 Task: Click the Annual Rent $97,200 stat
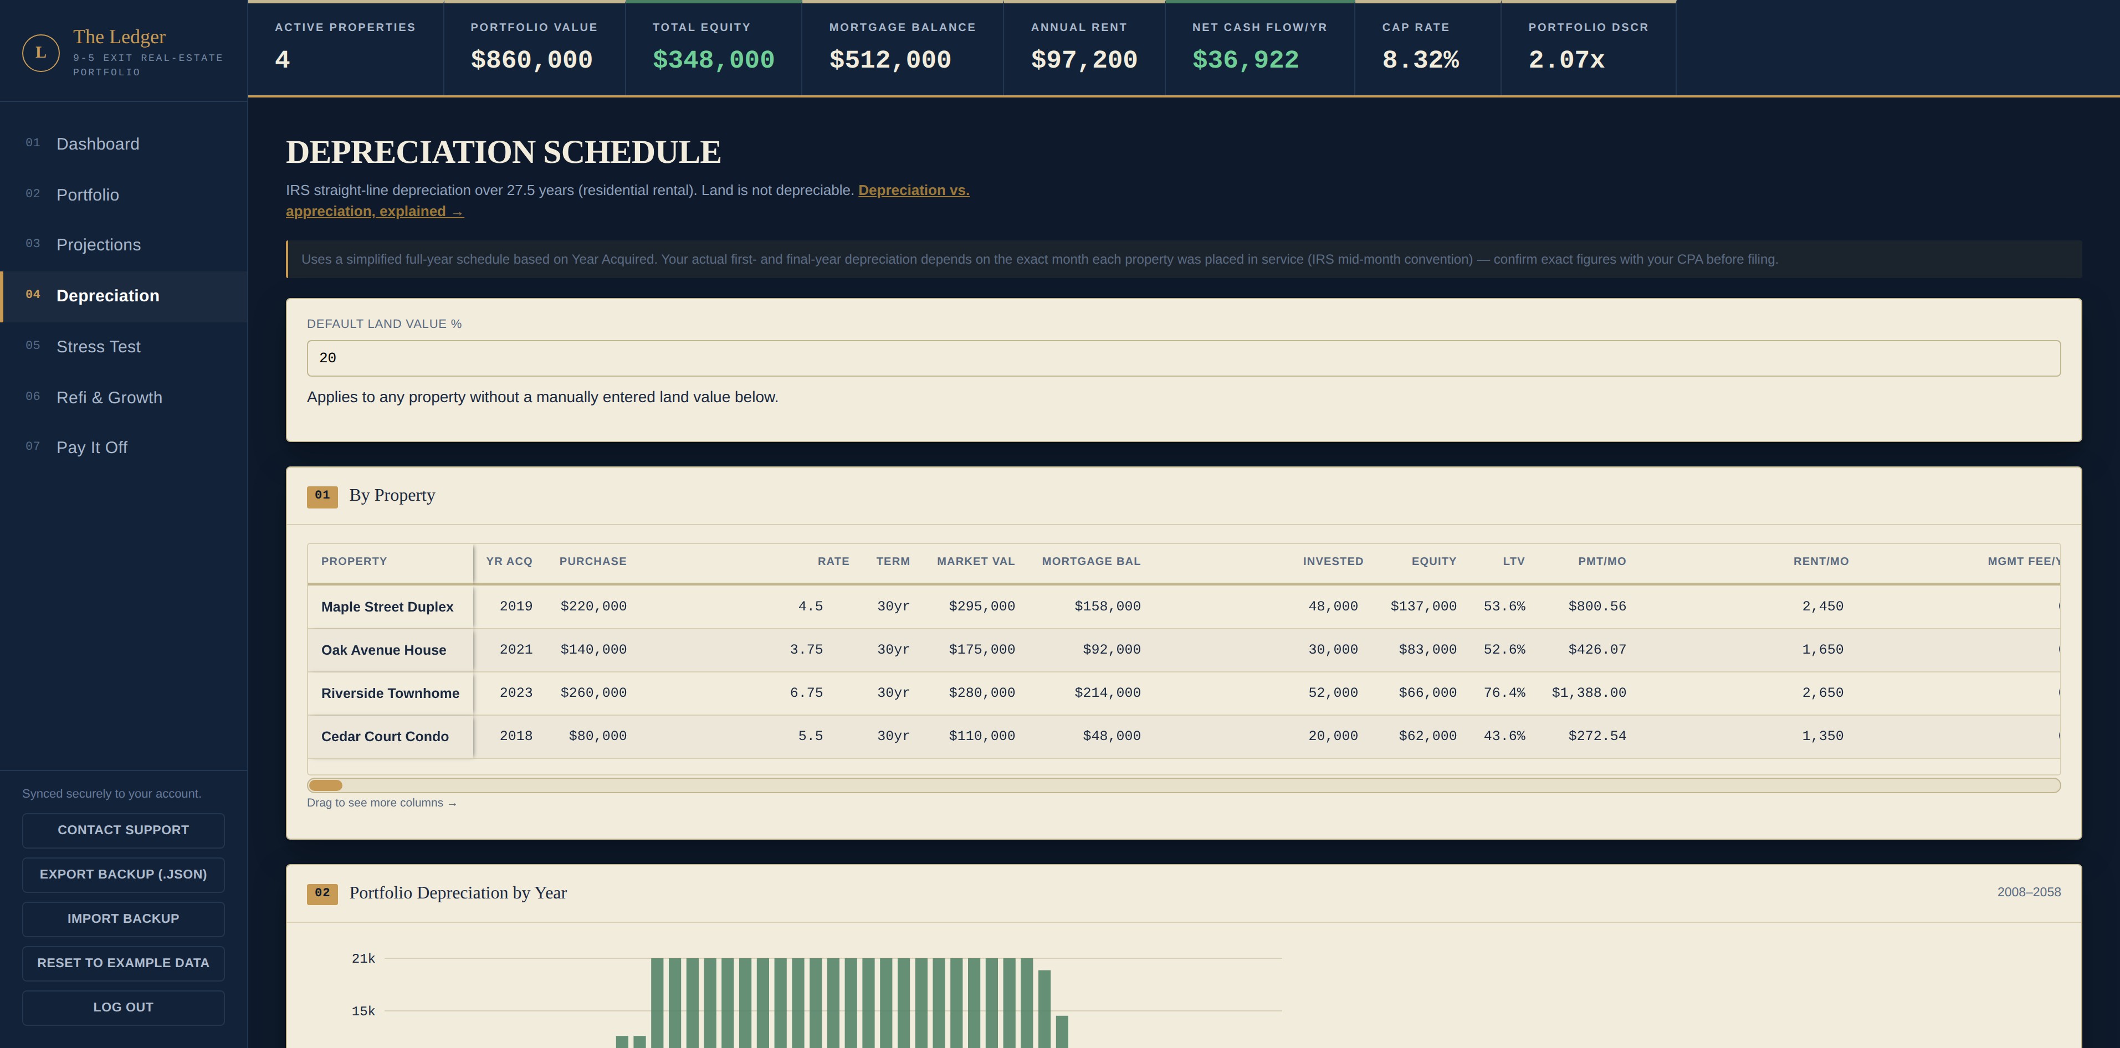[1084, 49]
